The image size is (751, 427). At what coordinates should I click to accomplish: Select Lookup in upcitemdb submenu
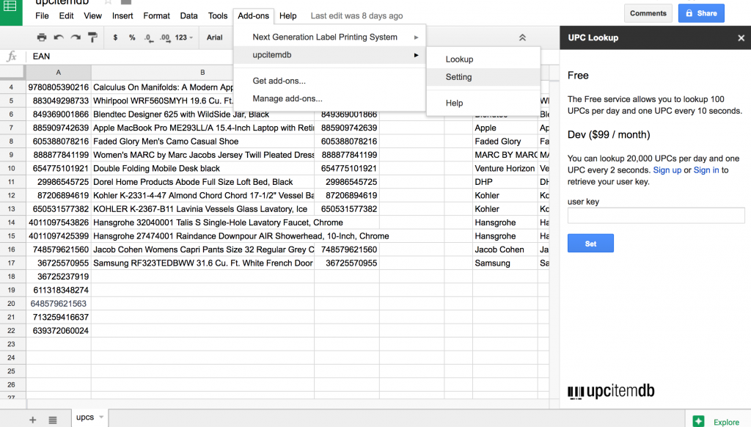coord(483,59)
